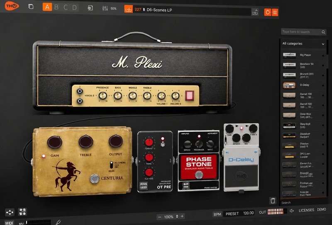Image resolution: width=332 pixels, height=225 pixels.
Task: Toggle the Phase Stone footswitch
Action: click(199, 175)
